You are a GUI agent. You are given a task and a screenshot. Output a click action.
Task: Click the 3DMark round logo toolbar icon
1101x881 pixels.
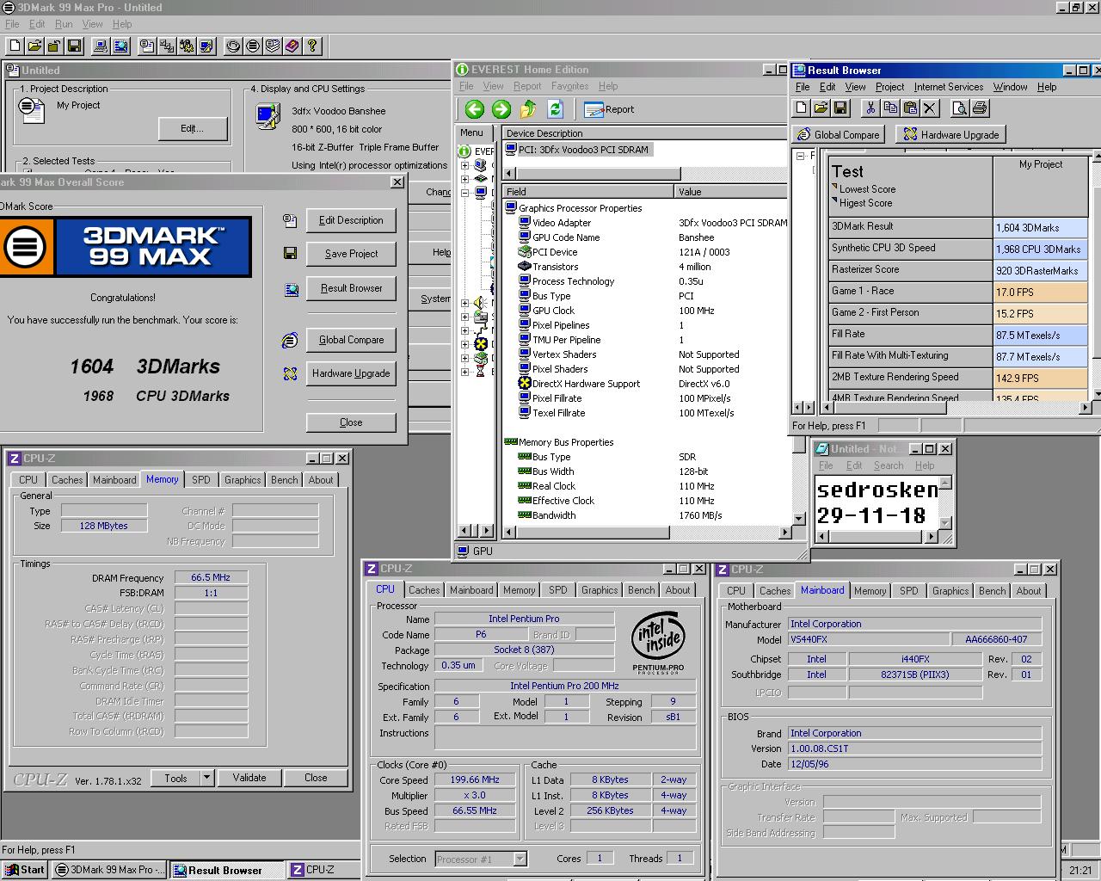tap(253, 46)
